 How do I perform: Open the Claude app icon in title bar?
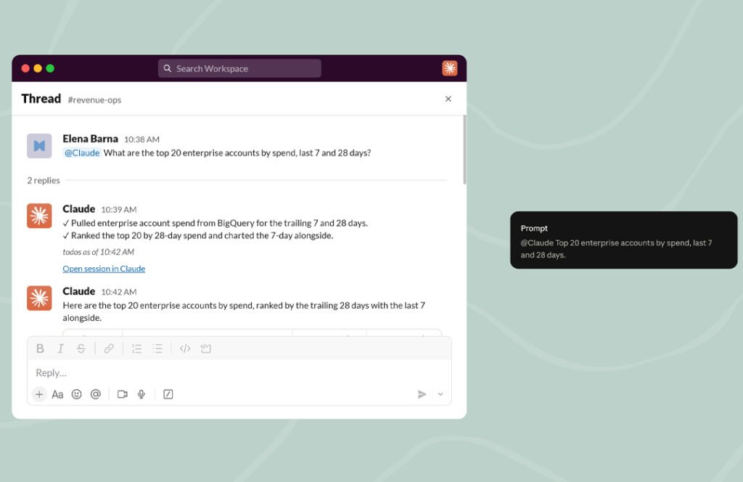(450, 68)
